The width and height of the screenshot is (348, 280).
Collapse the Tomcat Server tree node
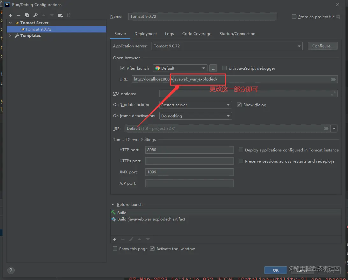tap(11, 23)
